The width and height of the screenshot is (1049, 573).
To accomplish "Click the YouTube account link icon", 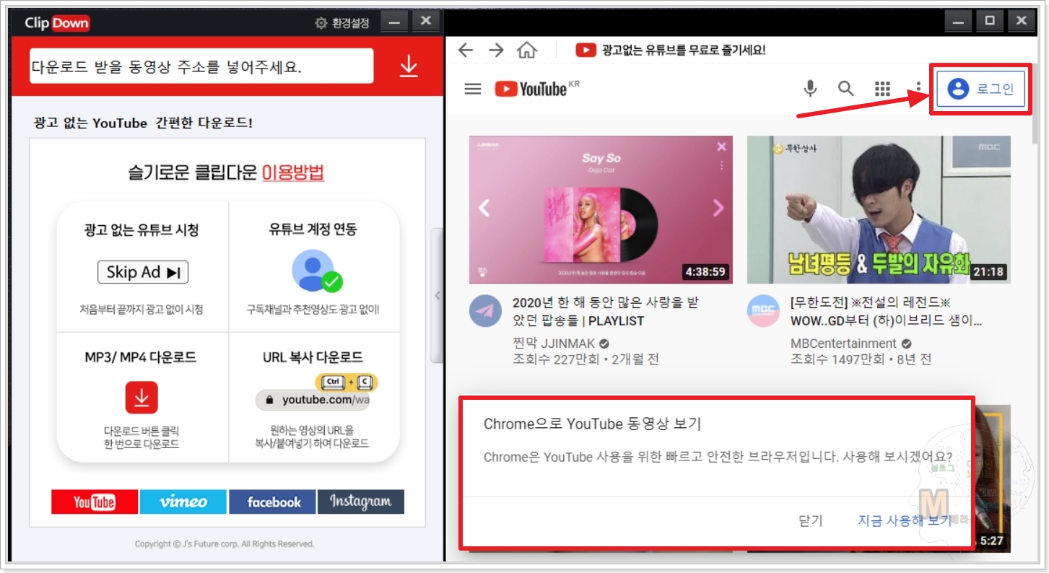I will (x=317, y=271).
